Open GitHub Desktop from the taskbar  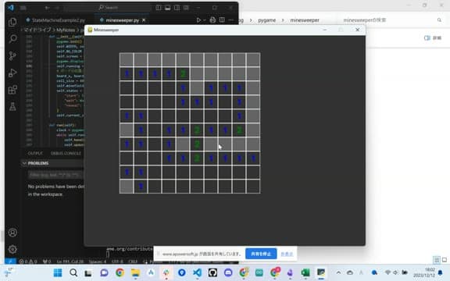point(212,272)
